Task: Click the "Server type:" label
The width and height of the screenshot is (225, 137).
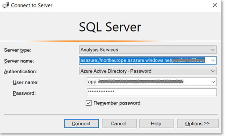Action: [x=18, y=50]
